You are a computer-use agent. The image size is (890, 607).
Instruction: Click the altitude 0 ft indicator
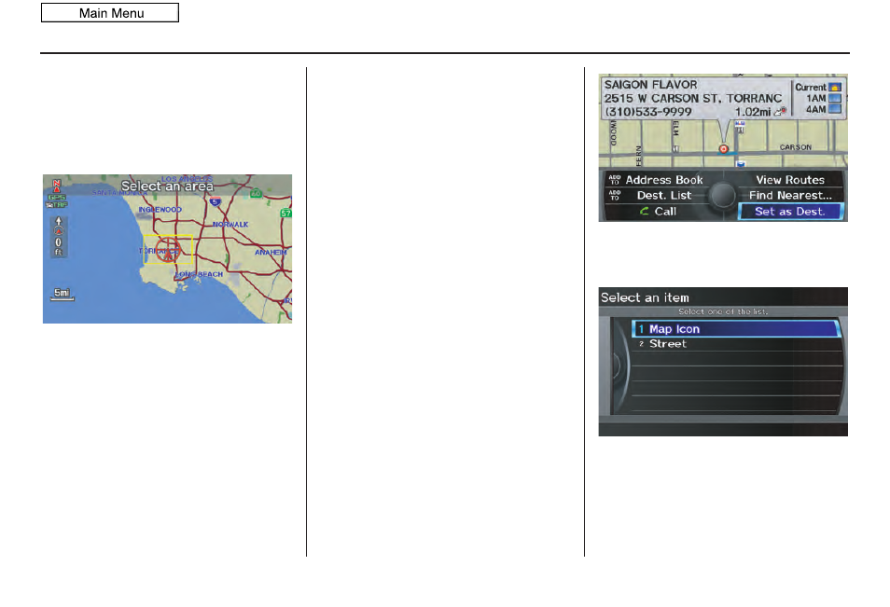(59, 237)
